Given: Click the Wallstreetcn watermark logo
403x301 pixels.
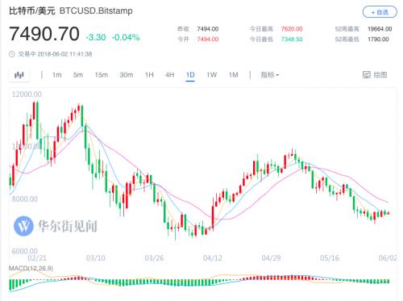Looking at the screenshot, I should [23, 226].
